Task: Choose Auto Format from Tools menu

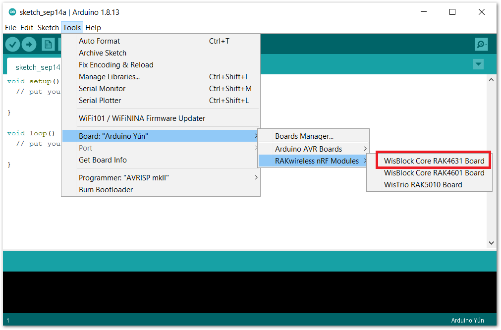Action: coord(161,41)
